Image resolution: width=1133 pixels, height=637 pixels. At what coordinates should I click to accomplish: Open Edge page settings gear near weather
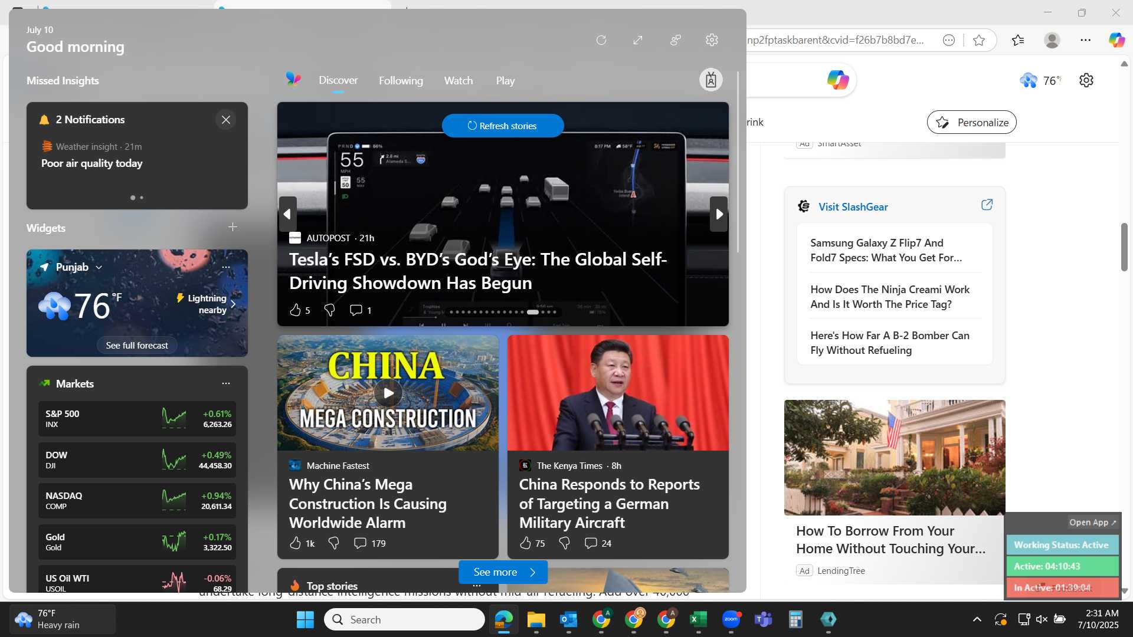[1086, 80]
